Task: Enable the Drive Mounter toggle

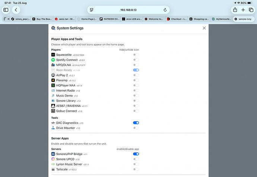Action: [x=136, y=128]
